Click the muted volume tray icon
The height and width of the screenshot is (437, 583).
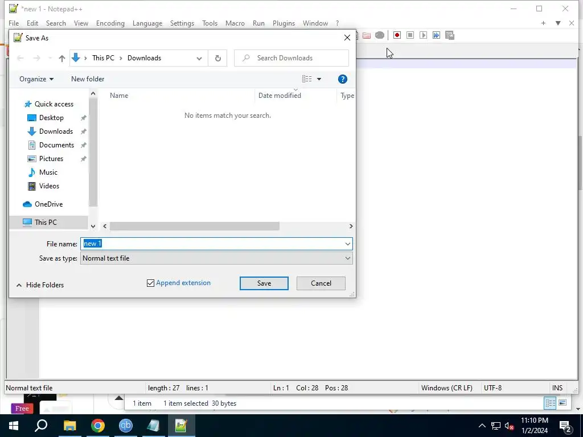click(x=509, y=426)
